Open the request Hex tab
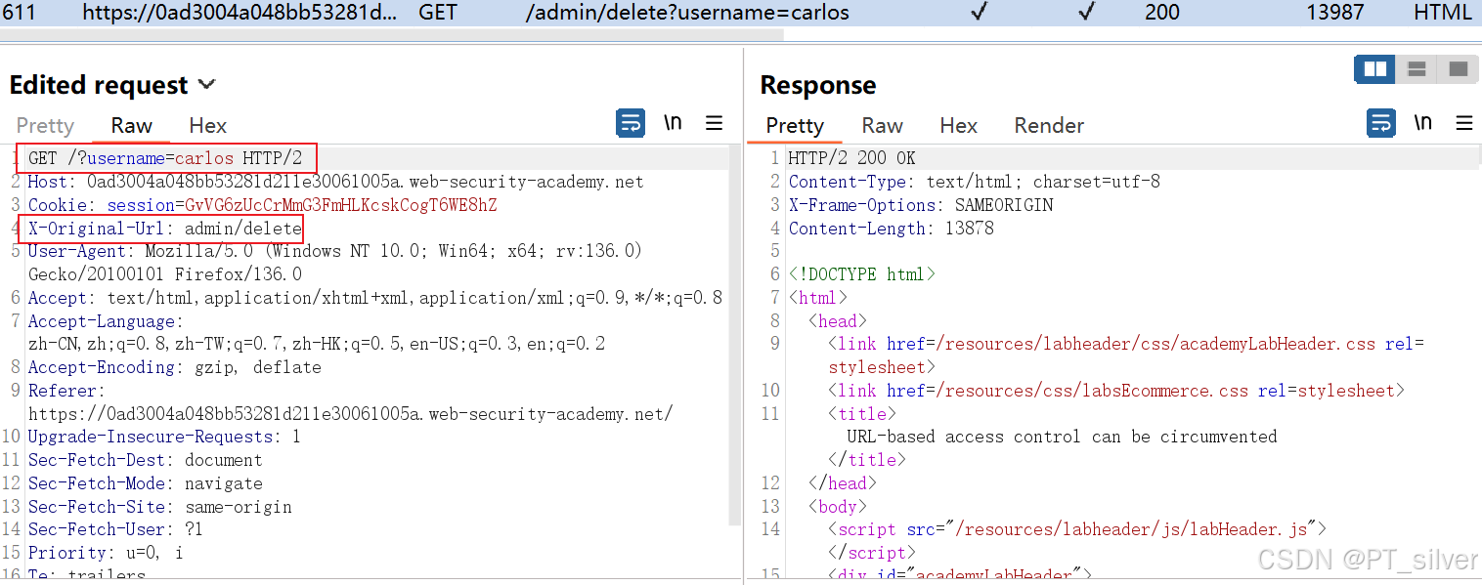 tap(207, 125)
